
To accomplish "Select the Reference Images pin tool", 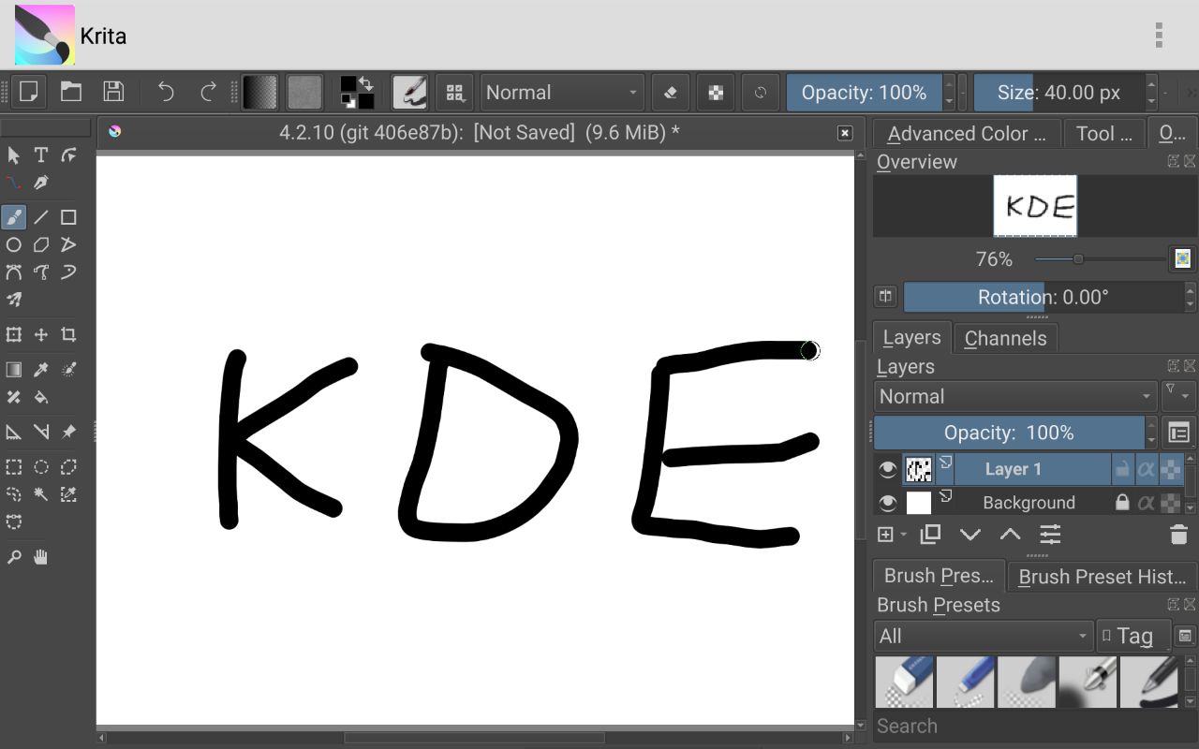I will [x=68, y=432].
